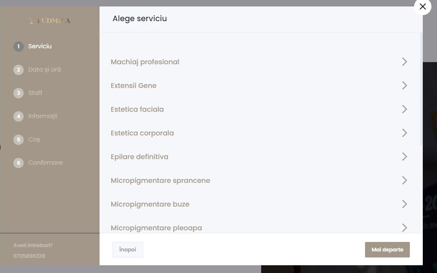Expand Micropigmentare sprancene arrow
Screen dimensions: 437x273
(404, 180)
